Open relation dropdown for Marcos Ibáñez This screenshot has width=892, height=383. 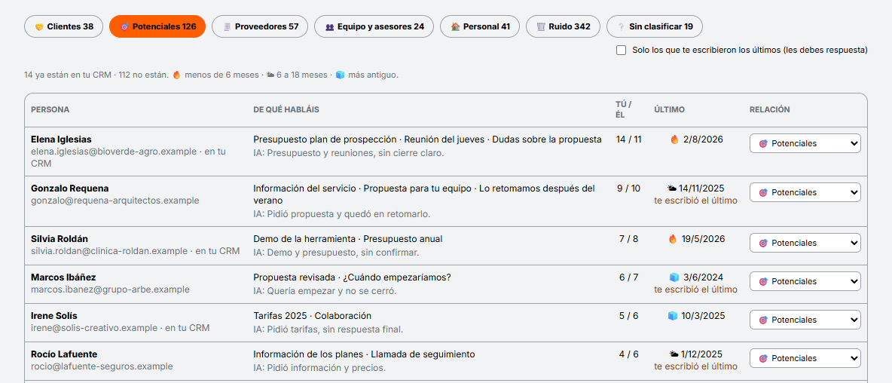coord(805,281)
